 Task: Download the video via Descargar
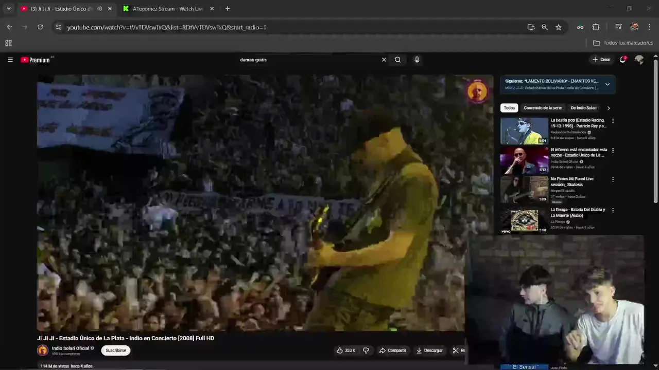point(429,350)
